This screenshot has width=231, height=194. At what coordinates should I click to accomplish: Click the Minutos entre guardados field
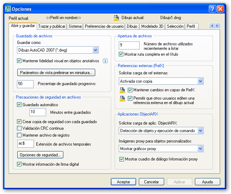38,112
